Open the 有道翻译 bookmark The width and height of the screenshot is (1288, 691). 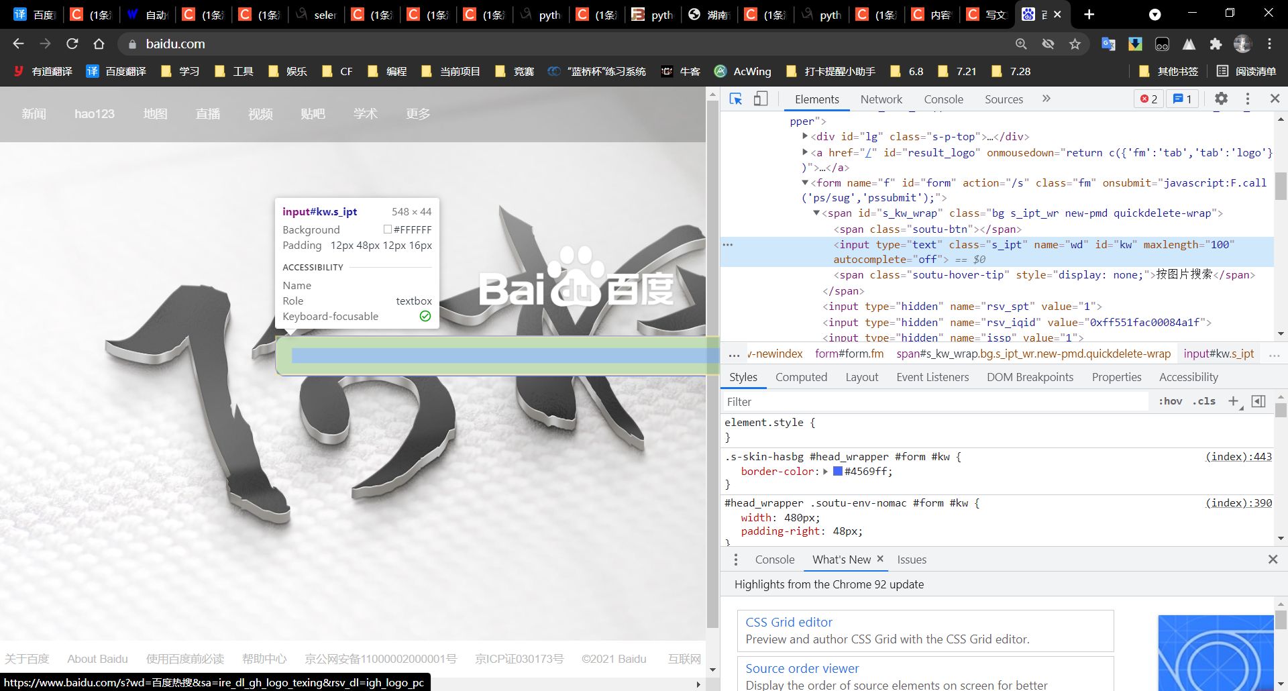[x=42, y=71]
